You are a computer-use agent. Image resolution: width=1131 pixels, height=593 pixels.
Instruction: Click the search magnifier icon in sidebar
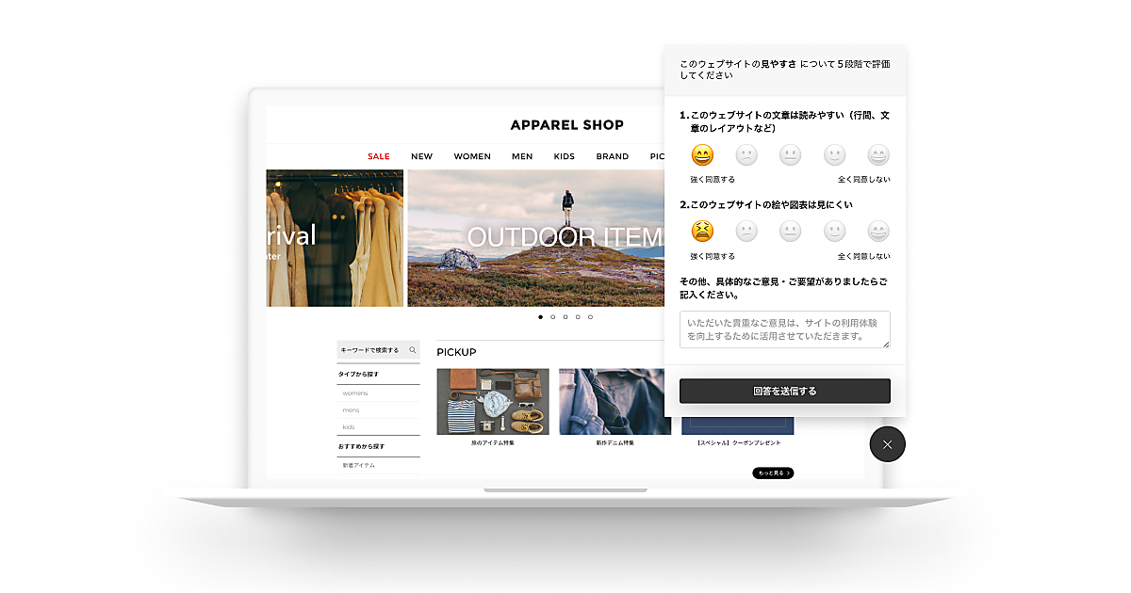click(x=412, y=350)
